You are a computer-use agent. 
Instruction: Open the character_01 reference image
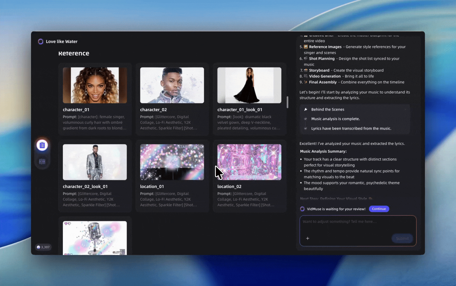[x=95, y=85]
